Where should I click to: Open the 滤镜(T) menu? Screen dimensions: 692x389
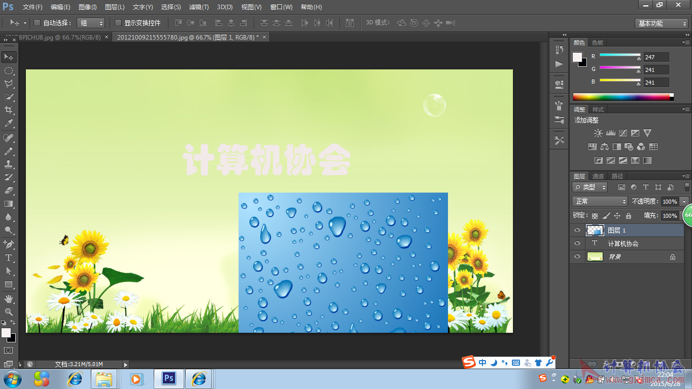[x=198, y=7]
